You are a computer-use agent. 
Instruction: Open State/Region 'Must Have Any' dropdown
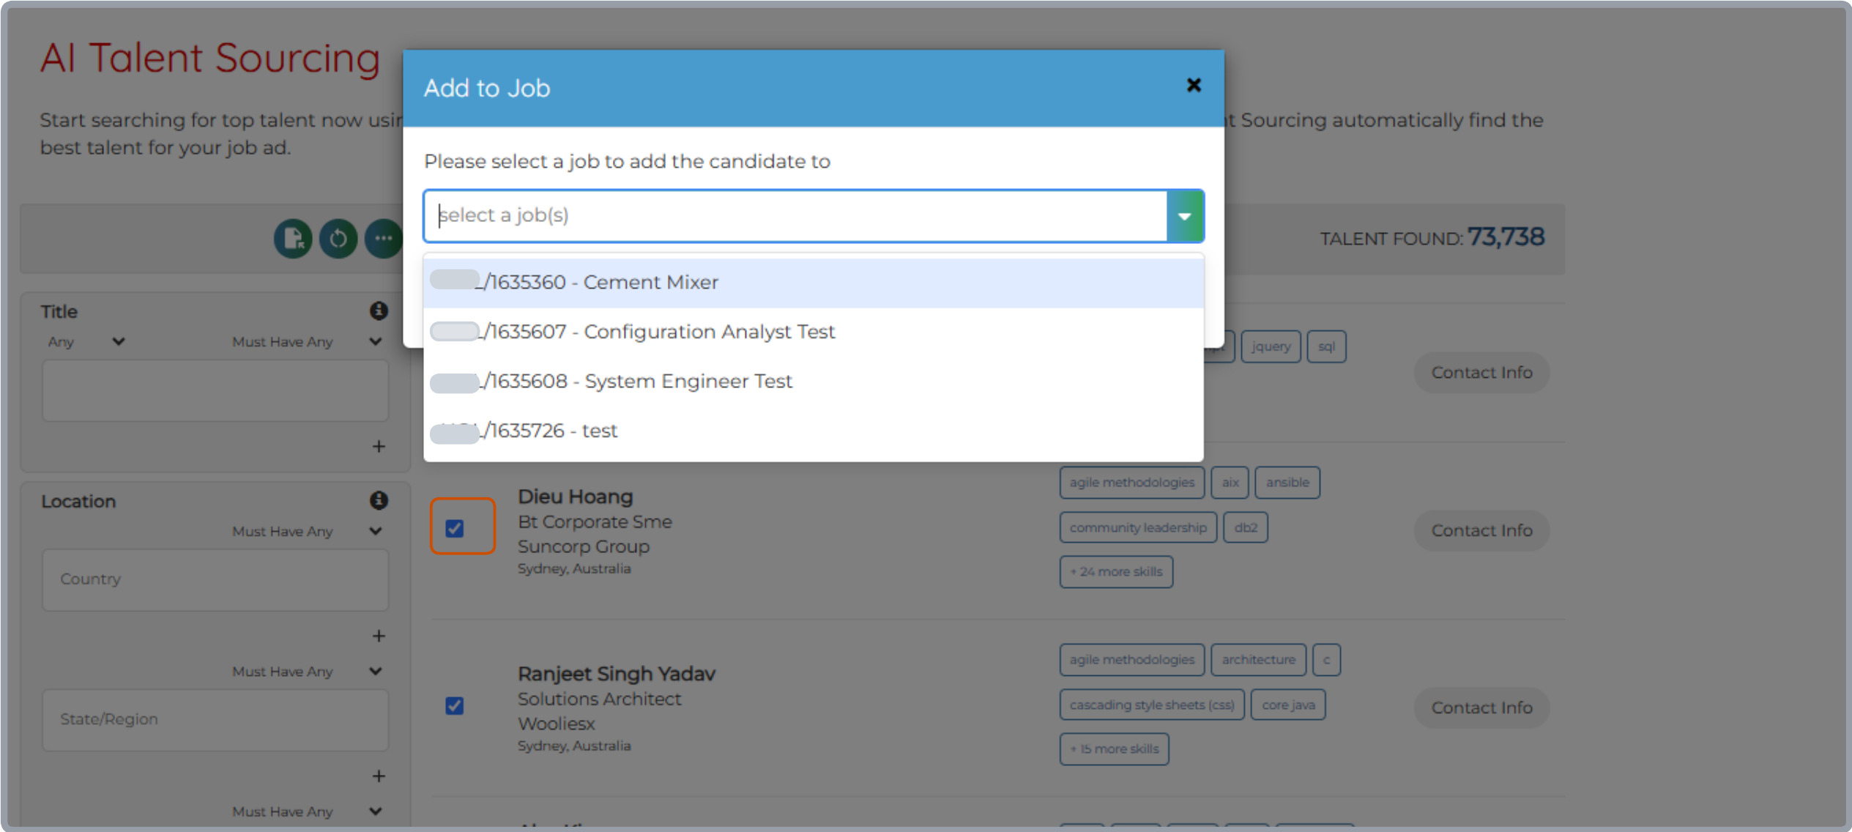(307, 672)
